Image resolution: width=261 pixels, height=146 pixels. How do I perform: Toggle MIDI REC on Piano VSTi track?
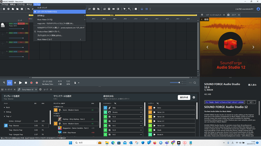pyautogui.click(x=21, y=24)
